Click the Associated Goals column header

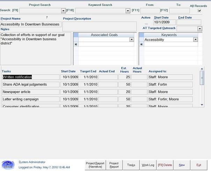tap(106, 35)
